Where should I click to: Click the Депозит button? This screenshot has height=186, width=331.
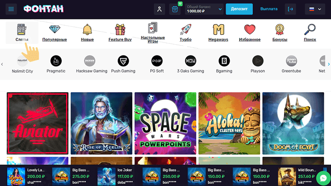pos(239,9)
